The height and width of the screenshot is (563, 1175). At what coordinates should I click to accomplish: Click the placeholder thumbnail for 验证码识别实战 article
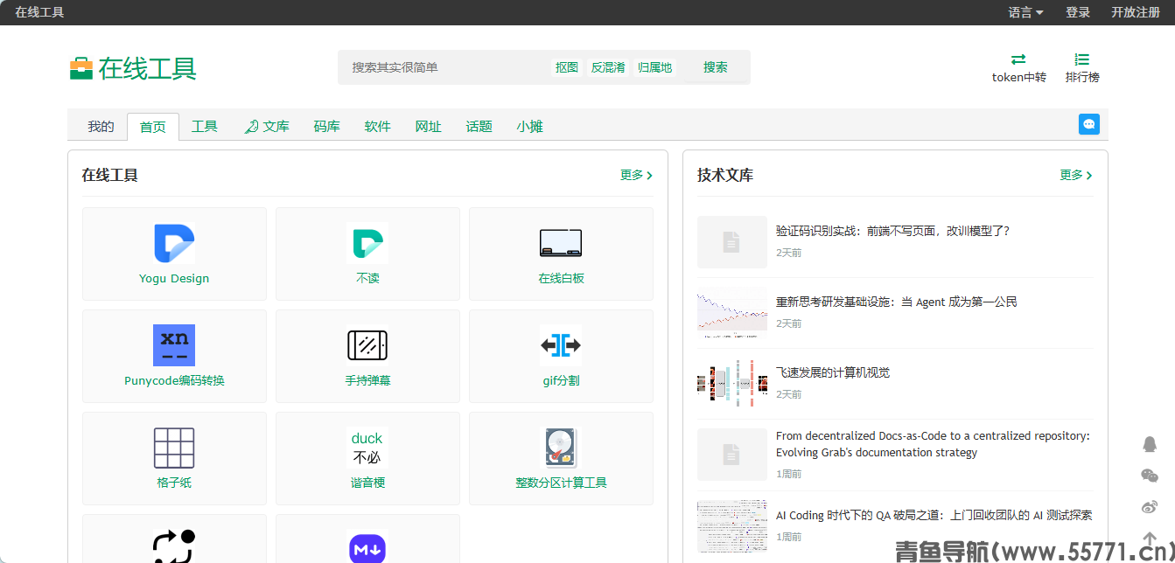tap(732, 242)
